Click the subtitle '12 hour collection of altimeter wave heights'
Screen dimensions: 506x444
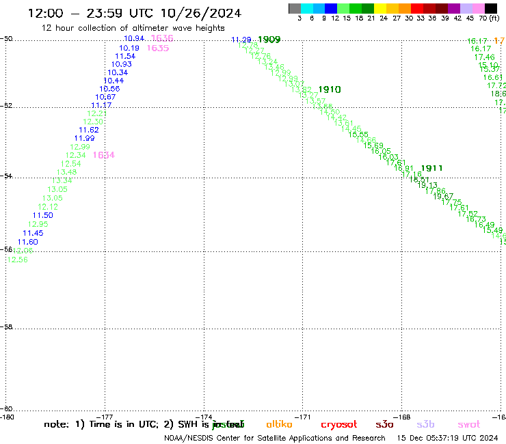pyautogui.click(x=133, y=28)
